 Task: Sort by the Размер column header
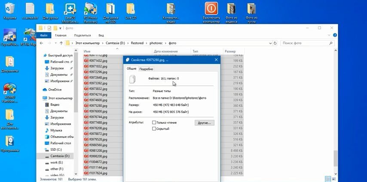point(234,51)
